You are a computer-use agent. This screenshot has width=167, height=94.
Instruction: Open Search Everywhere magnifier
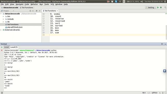[165, 8]
